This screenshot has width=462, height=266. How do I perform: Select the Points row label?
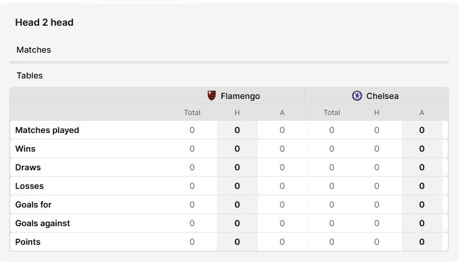(28, 242)
